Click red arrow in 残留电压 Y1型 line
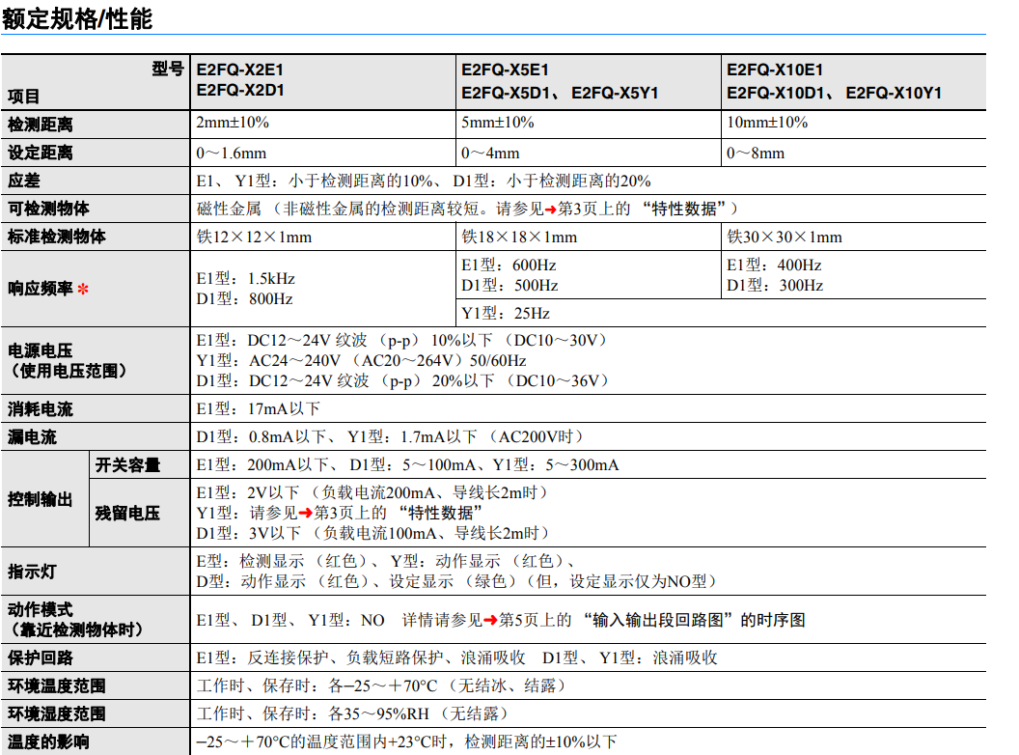The width and height of the screenshot is (1019, 755). (306, 514)
